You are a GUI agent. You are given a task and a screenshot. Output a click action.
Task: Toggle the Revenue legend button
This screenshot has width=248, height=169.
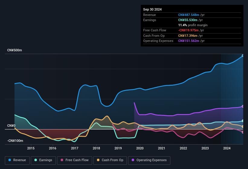[x=17, y=160]
